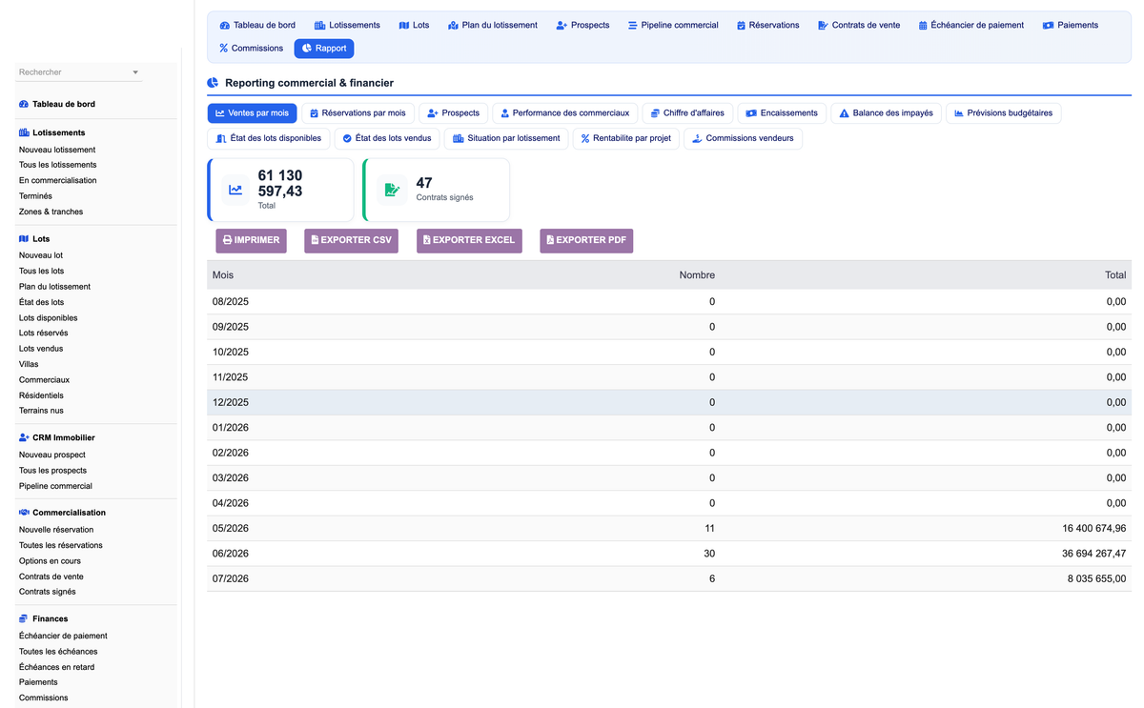
Task: Open the Lotissements top navigation tab
Action: [347, 25]
